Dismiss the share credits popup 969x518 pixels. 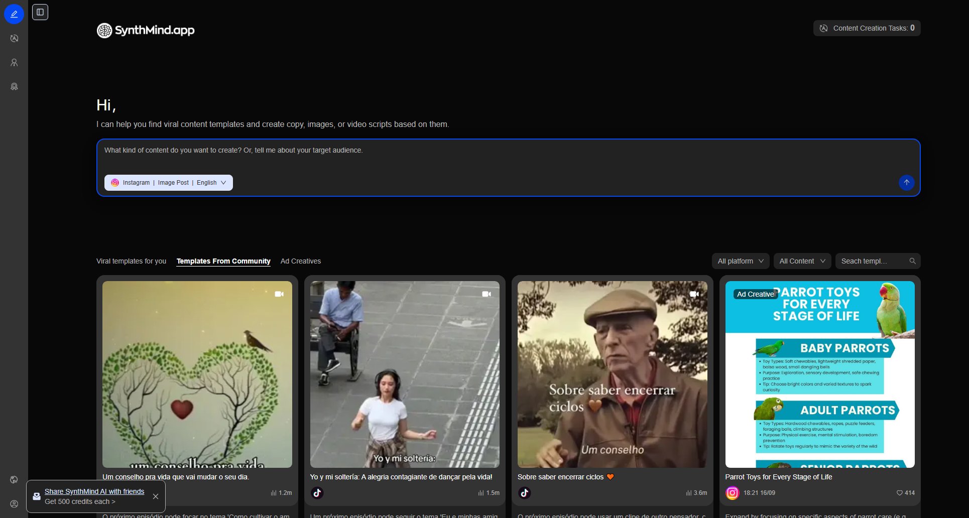pos(156,496)
